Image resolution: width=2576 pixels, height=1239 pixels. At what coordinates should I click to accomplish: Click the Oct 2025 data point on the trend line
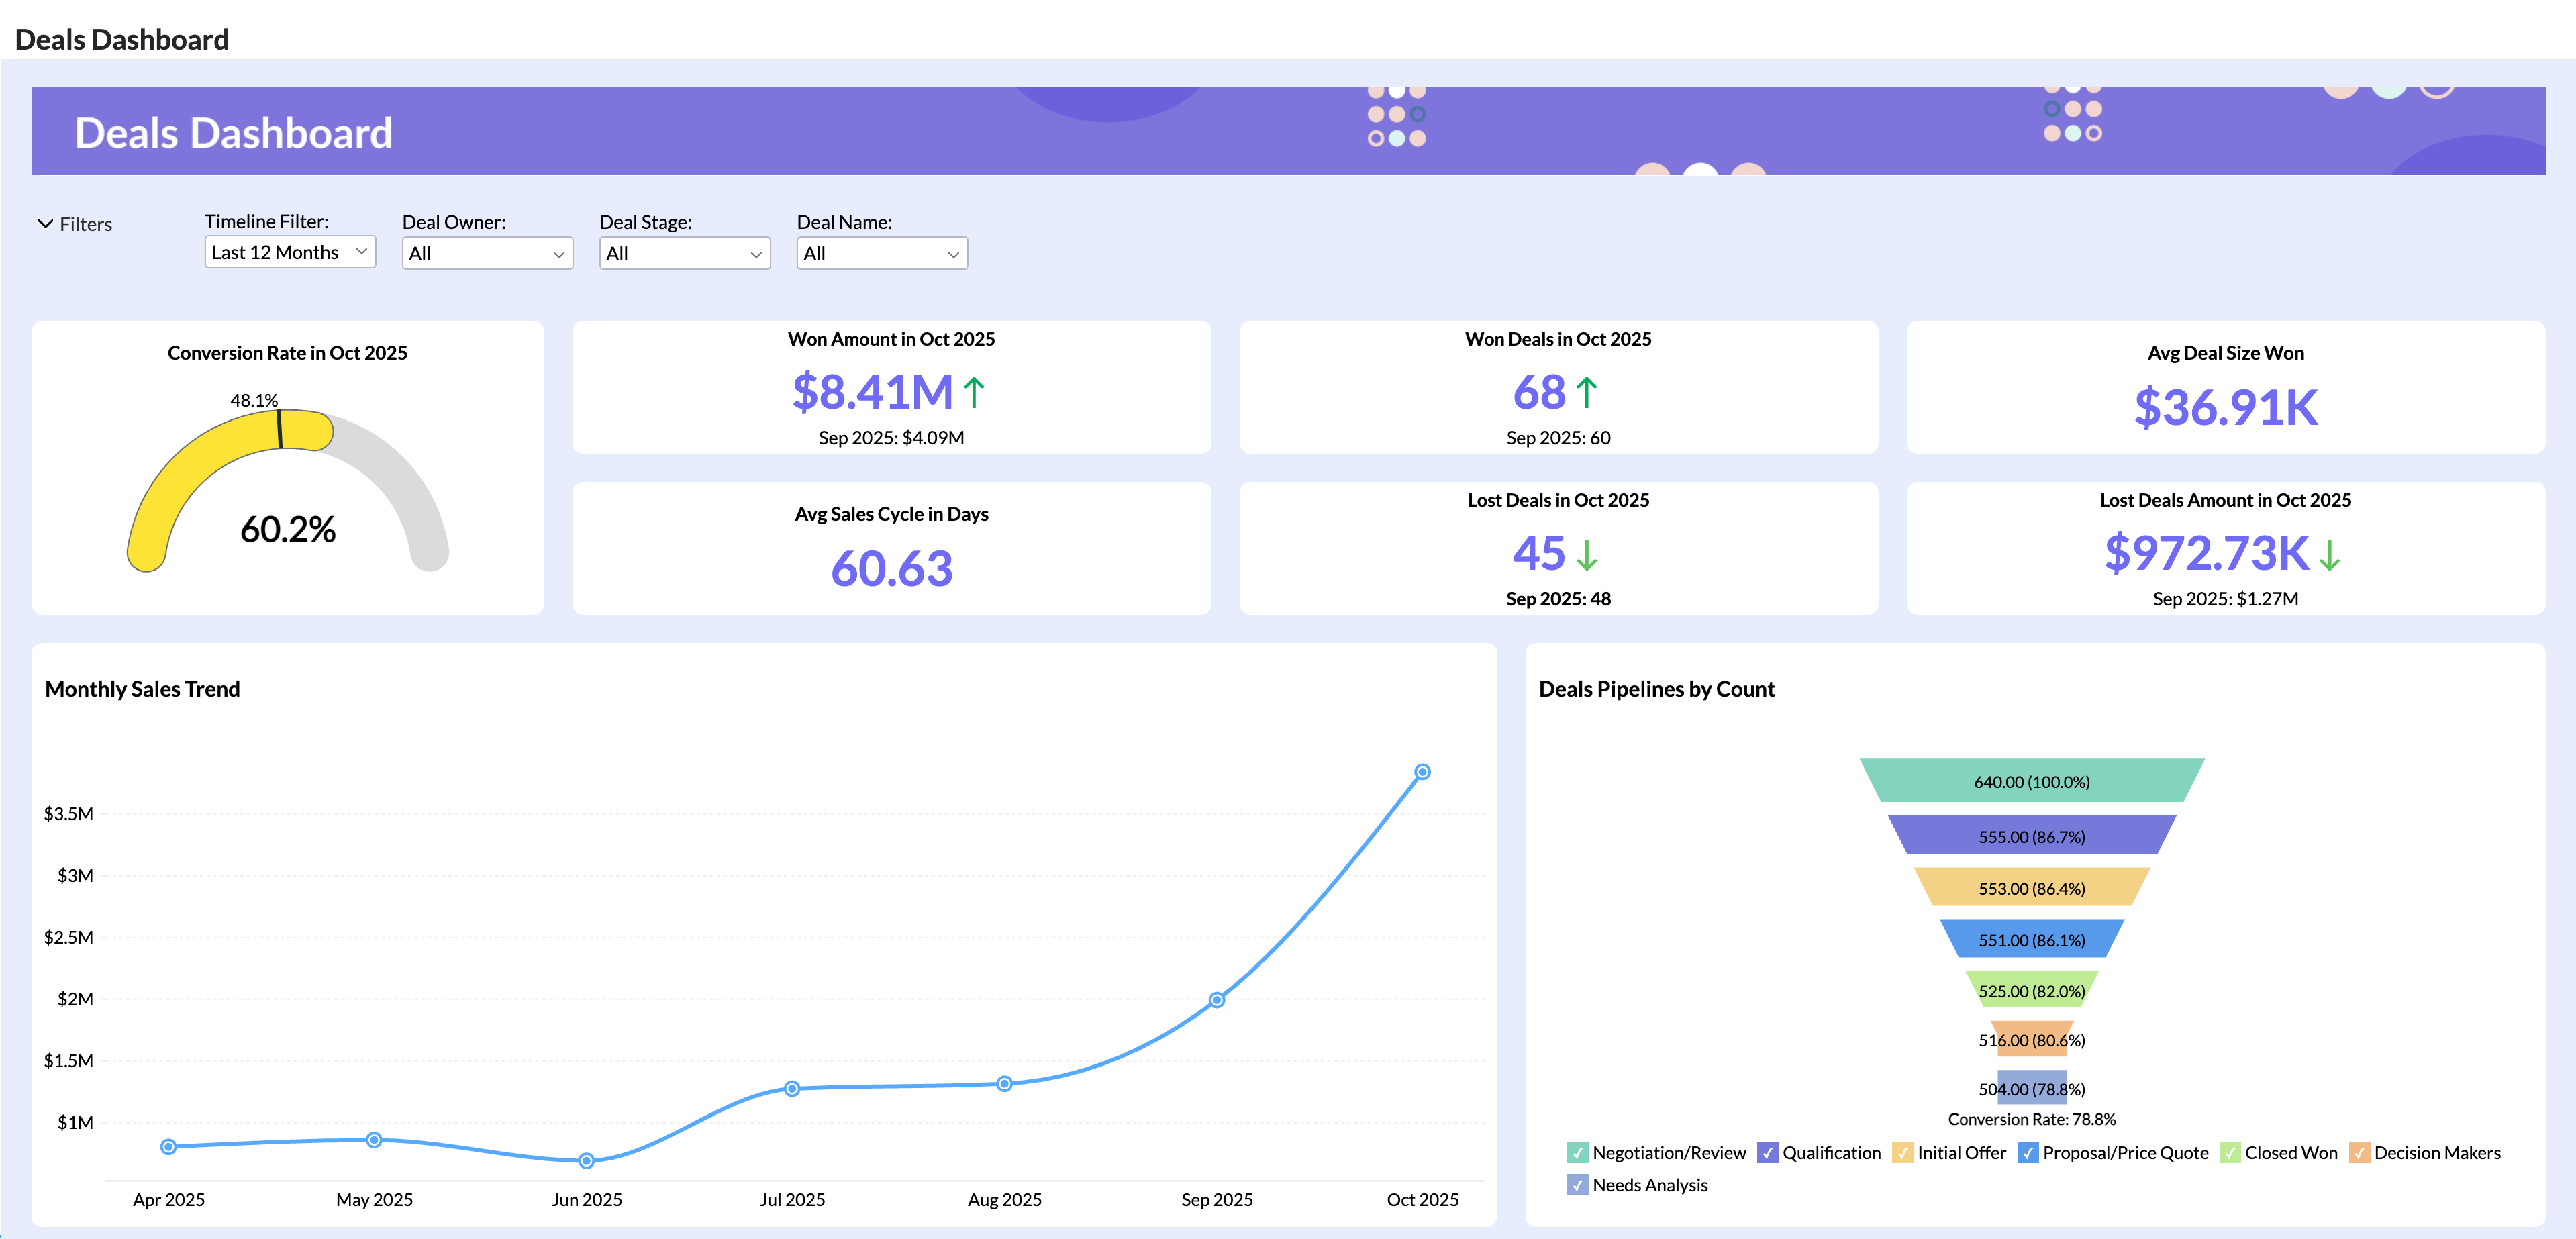(1422, 771)
